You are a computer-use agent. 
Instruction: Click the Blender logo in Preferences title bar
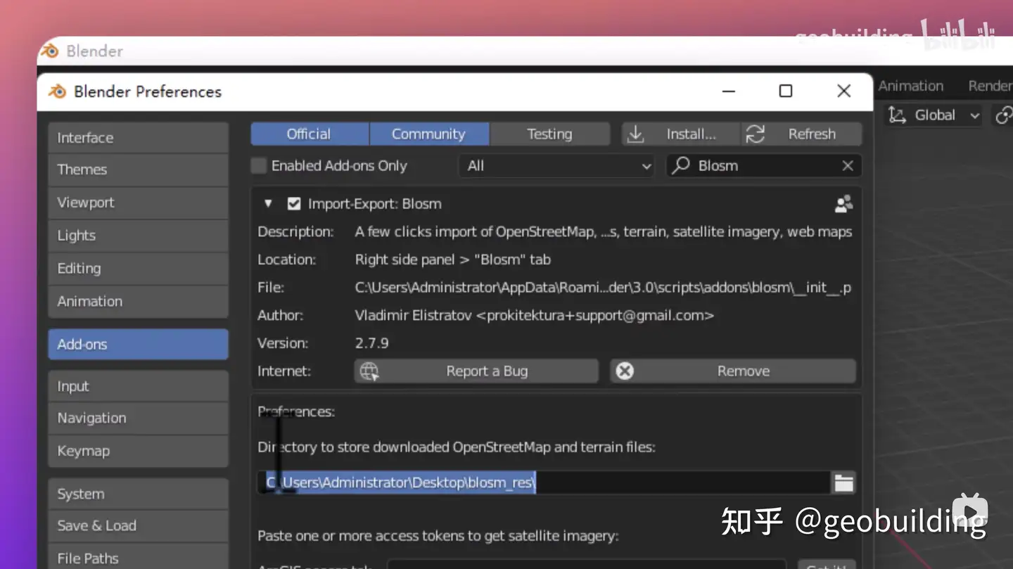(x=58, y=91)
